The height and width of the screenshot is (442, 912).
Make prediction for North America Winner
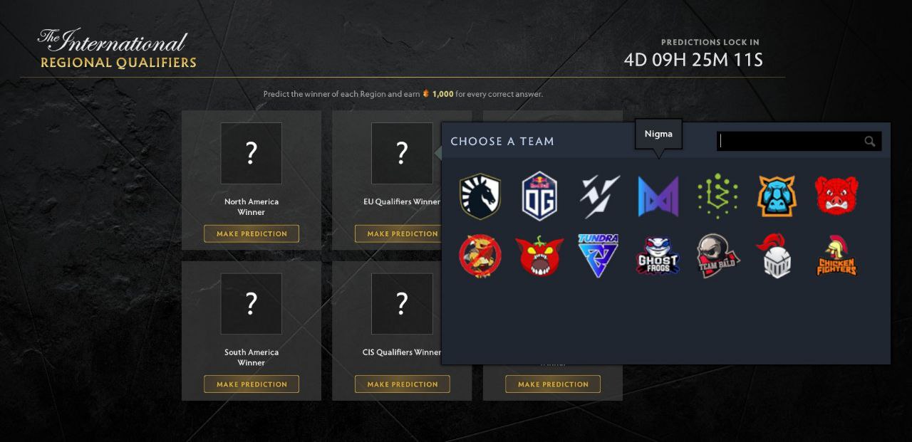[x=252, y=233]
